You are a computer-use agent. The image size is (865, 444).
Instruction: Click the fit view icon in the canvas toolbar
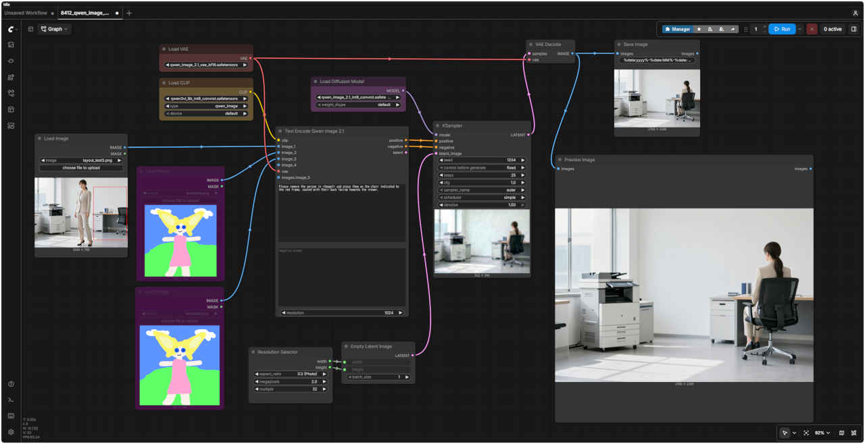click(806, 433)
